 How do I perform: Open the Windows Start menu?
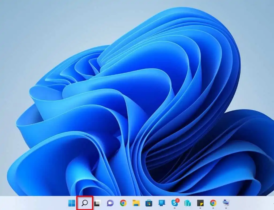(x=72, y=203)
